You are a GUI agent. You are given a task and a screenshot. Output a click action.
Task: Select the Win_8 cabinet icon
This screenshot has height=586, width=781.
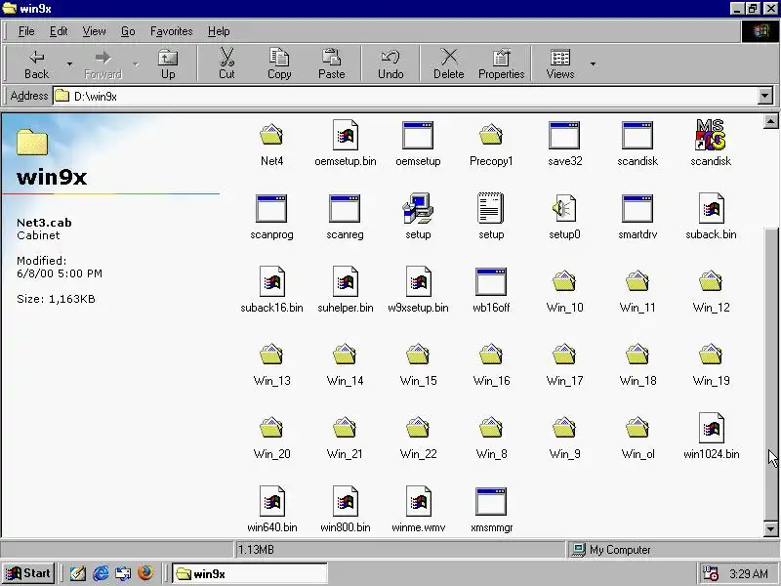(x=491, y=428)
